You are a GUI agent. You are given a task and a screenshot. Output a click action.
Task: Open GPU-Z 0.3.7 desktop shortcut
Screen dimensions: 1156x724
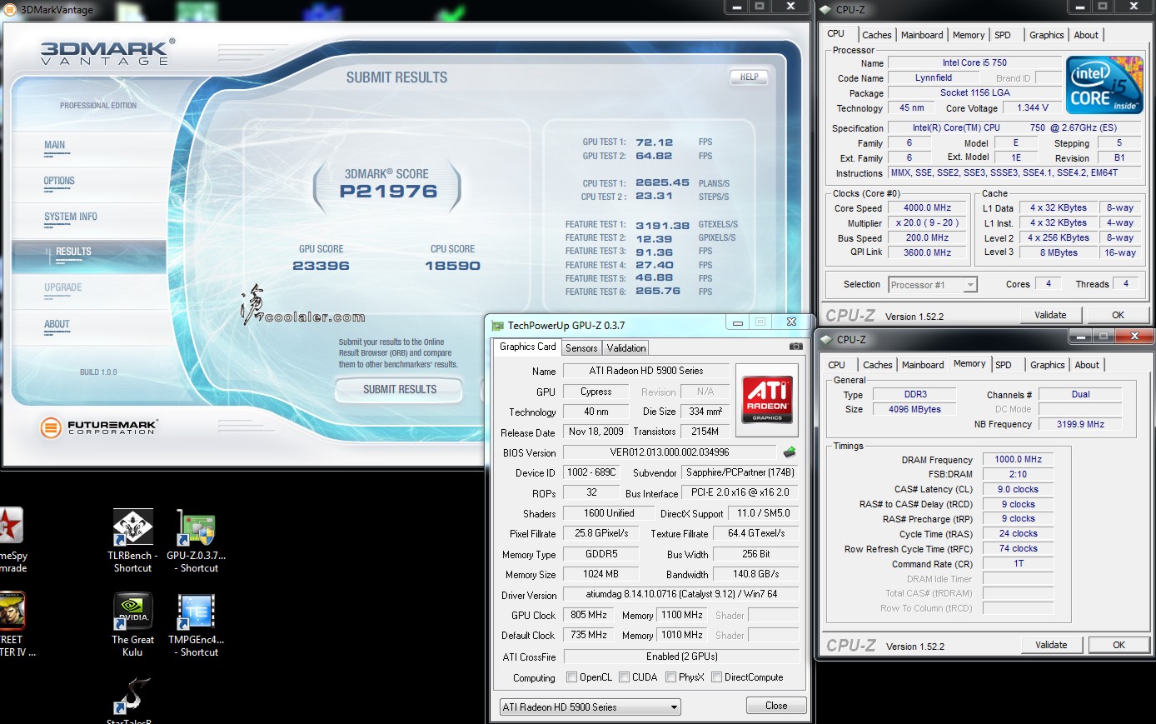pos(196,541)
